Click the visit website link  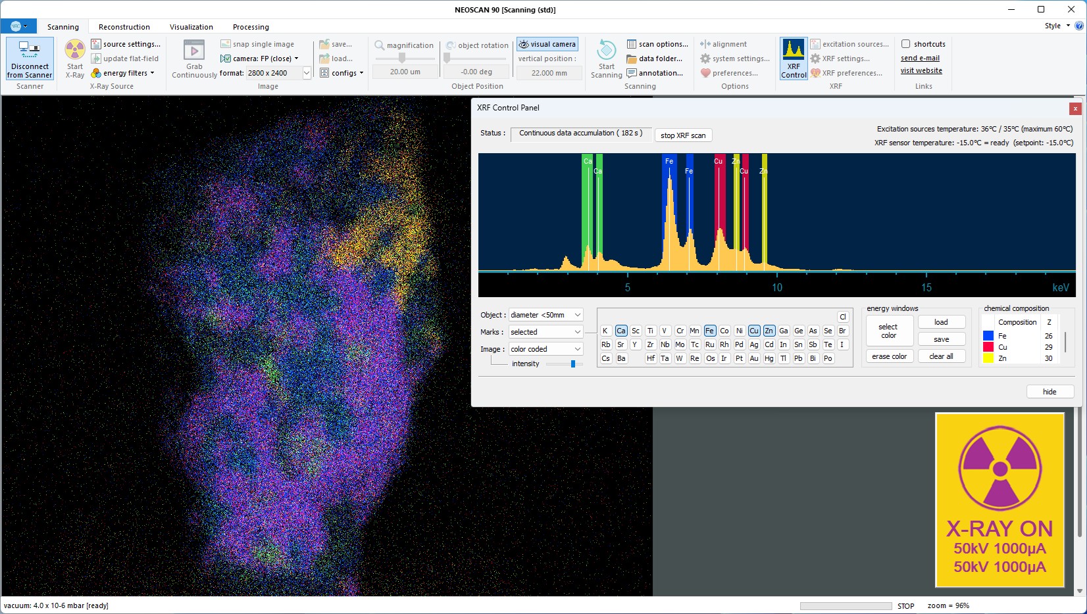tap(921, 71)
